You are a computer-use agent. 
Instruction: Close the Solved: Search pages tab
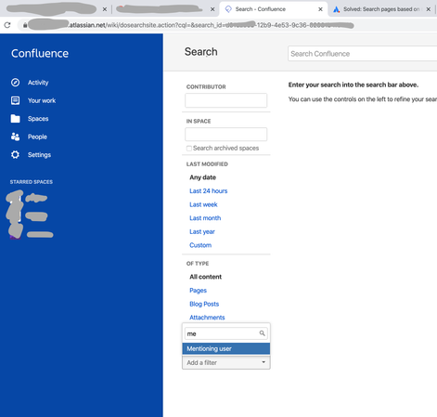[429, 9]
